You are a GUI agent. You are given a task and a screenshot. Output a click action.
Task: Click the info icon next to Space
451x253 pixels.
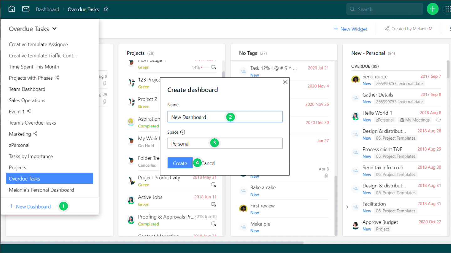click(x=183, y=132)
